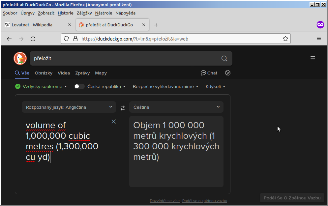Open the Kdykoli time filter

[x=215, y=86]
